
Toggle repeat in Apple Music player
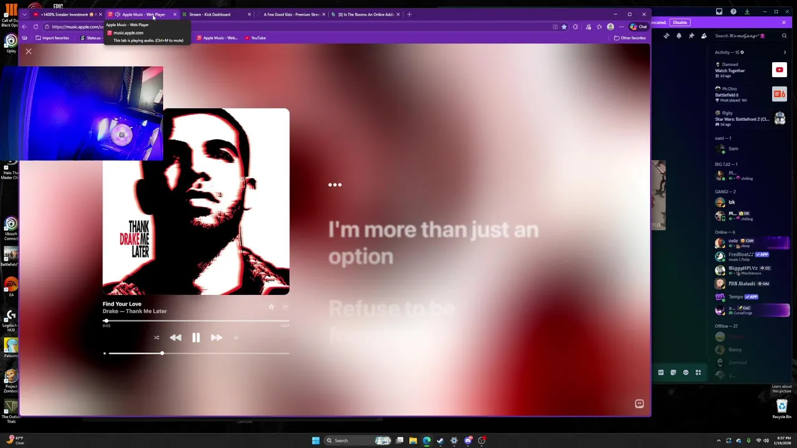[x=236, y=338]
